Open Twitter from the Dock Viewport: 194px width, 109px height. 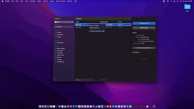[x=116, y=106]
